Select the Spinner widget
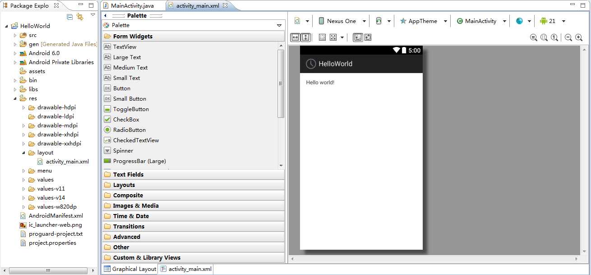 [x=123, y=150]
